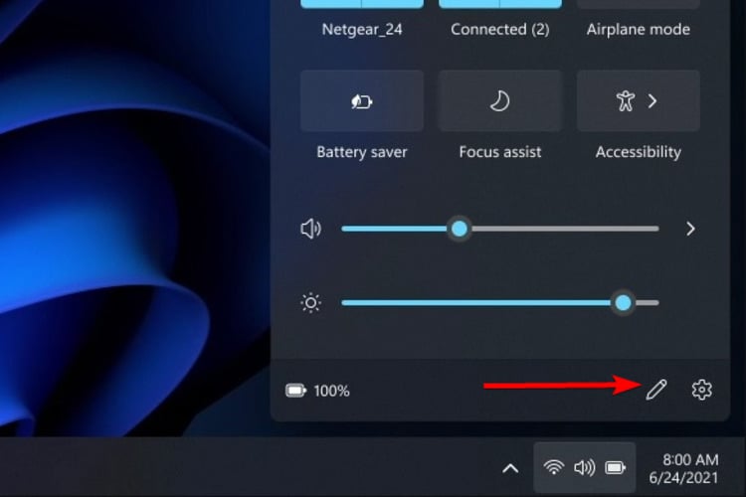
Task: Click the 100% battery percentage text
Action: coord(331,391)
